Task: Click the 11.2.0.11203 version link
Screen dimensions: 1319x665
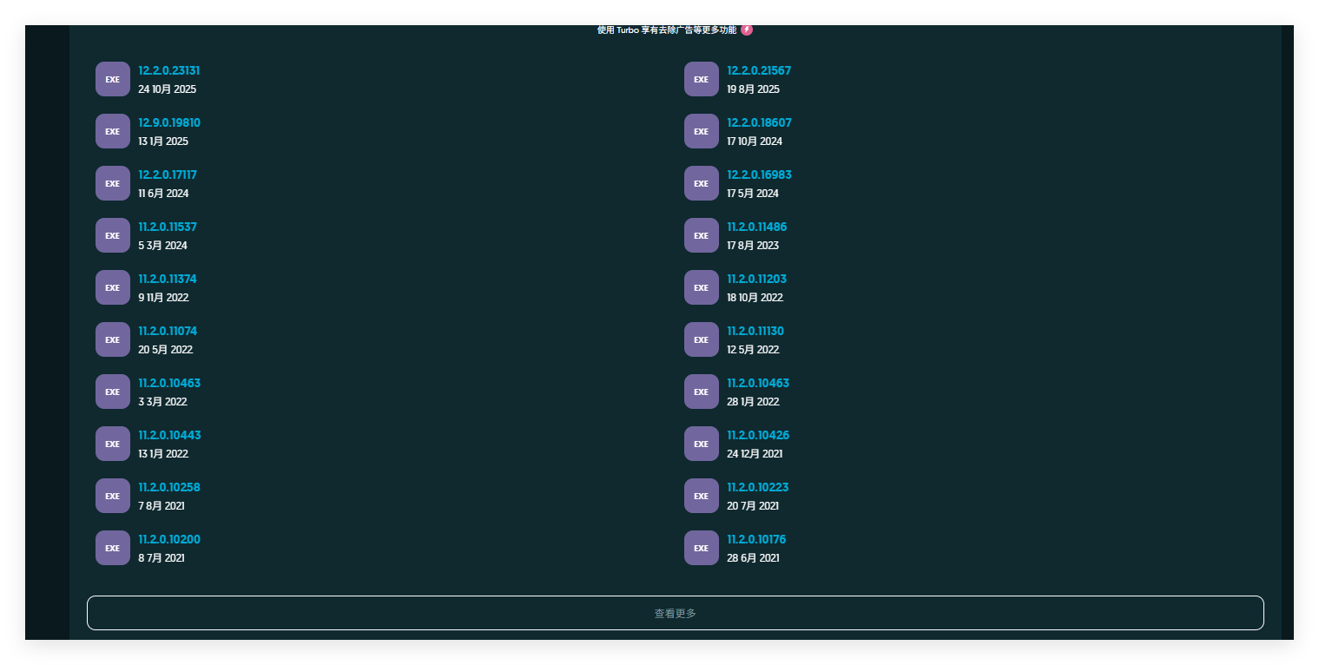Action: [x=756, y=279]
